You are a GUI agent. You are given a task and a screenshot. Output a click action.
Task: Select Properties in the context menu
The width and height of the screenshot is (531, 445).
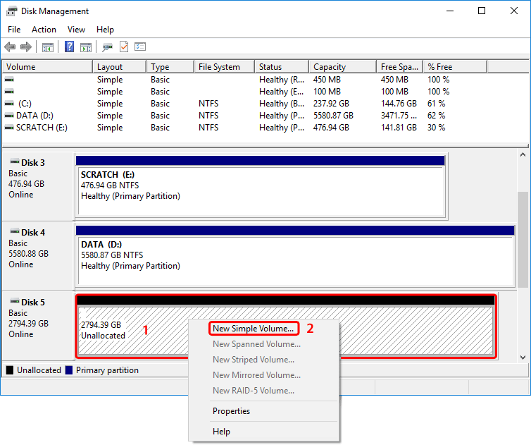coord(231,411)
